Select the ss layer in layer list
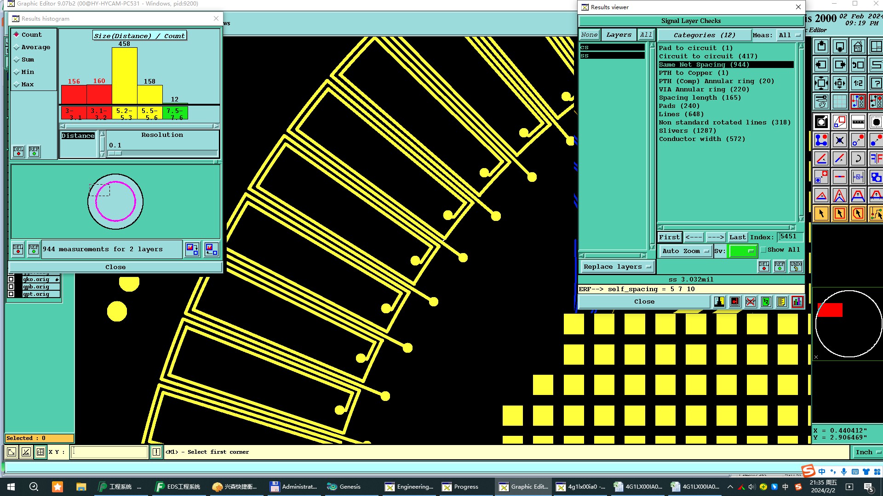This screenshot has width=883, height=496. [612, 56]
